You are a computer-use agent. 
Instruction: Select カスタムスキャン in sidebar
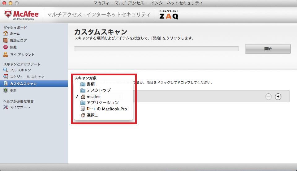coord(34,83)
